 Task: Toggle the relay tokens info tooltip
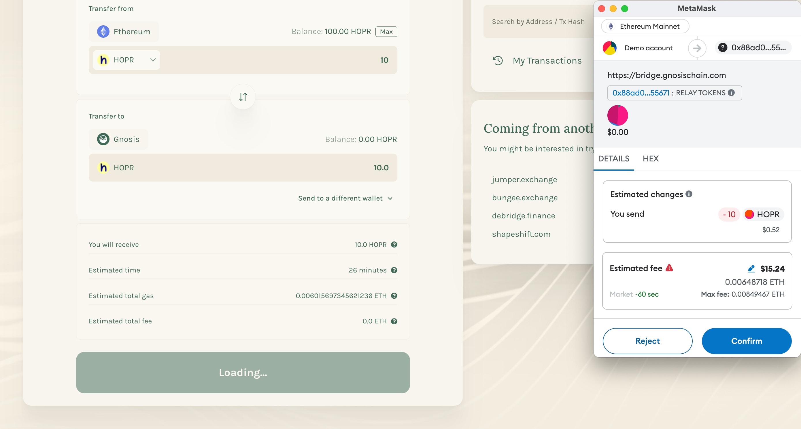point(731,93)
